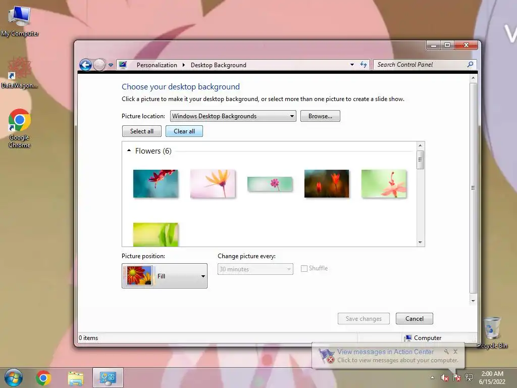Click the Action Center flag tray icon
Screen dimensions: 517x388
(x=456, y=377)
